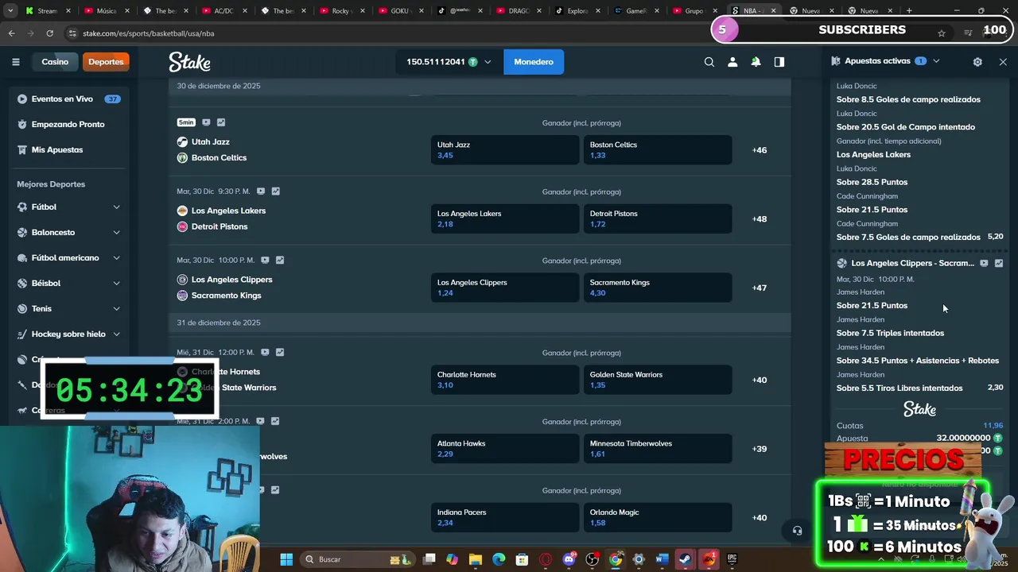Click the browser address bar URL

coord(148,33)
